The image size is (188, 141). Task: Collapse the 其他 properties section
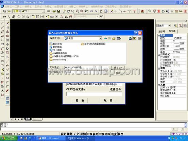click(x=159, y=85)
